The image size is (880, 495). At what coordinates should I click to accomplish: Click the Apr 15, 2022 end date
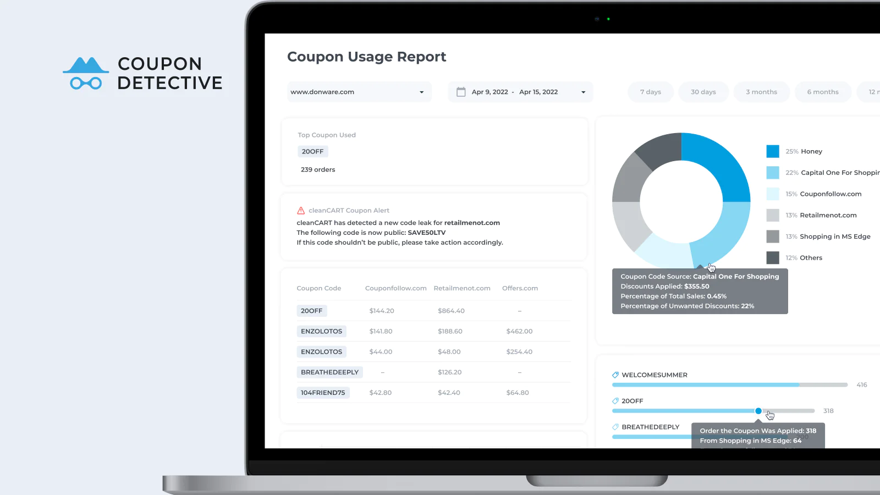tap(538, 92)
